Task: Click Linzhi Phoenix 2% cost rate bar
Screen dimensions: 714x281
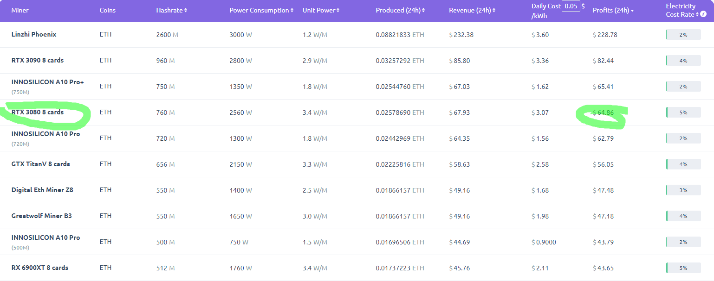Action: pos(683,35)
